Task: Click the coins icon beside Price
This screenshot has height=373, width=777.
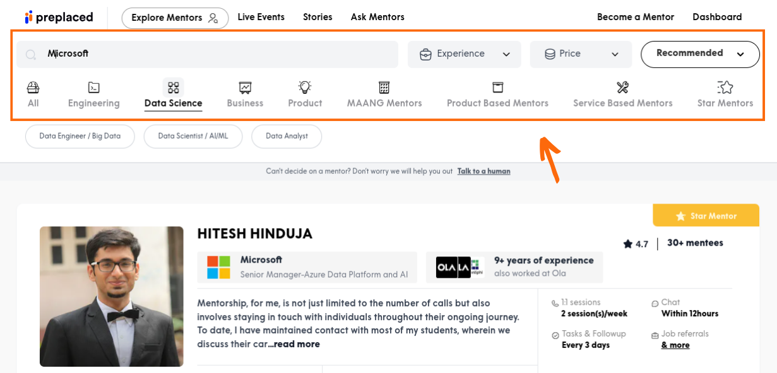Action: 550,54
